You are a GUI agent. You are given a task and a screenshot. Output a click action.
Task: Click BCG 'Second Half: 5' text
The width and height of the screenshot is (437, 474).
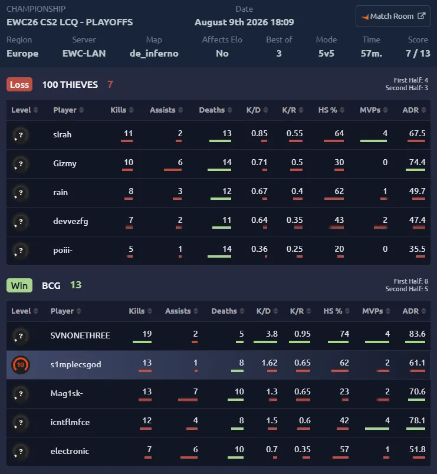[406, 289]
